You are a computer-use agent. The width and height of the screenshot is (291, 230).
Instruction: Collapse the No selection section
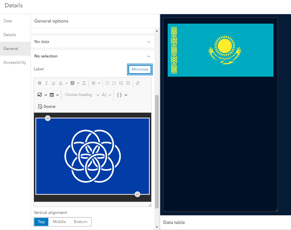pyautogui.click(x=92, y=56)
